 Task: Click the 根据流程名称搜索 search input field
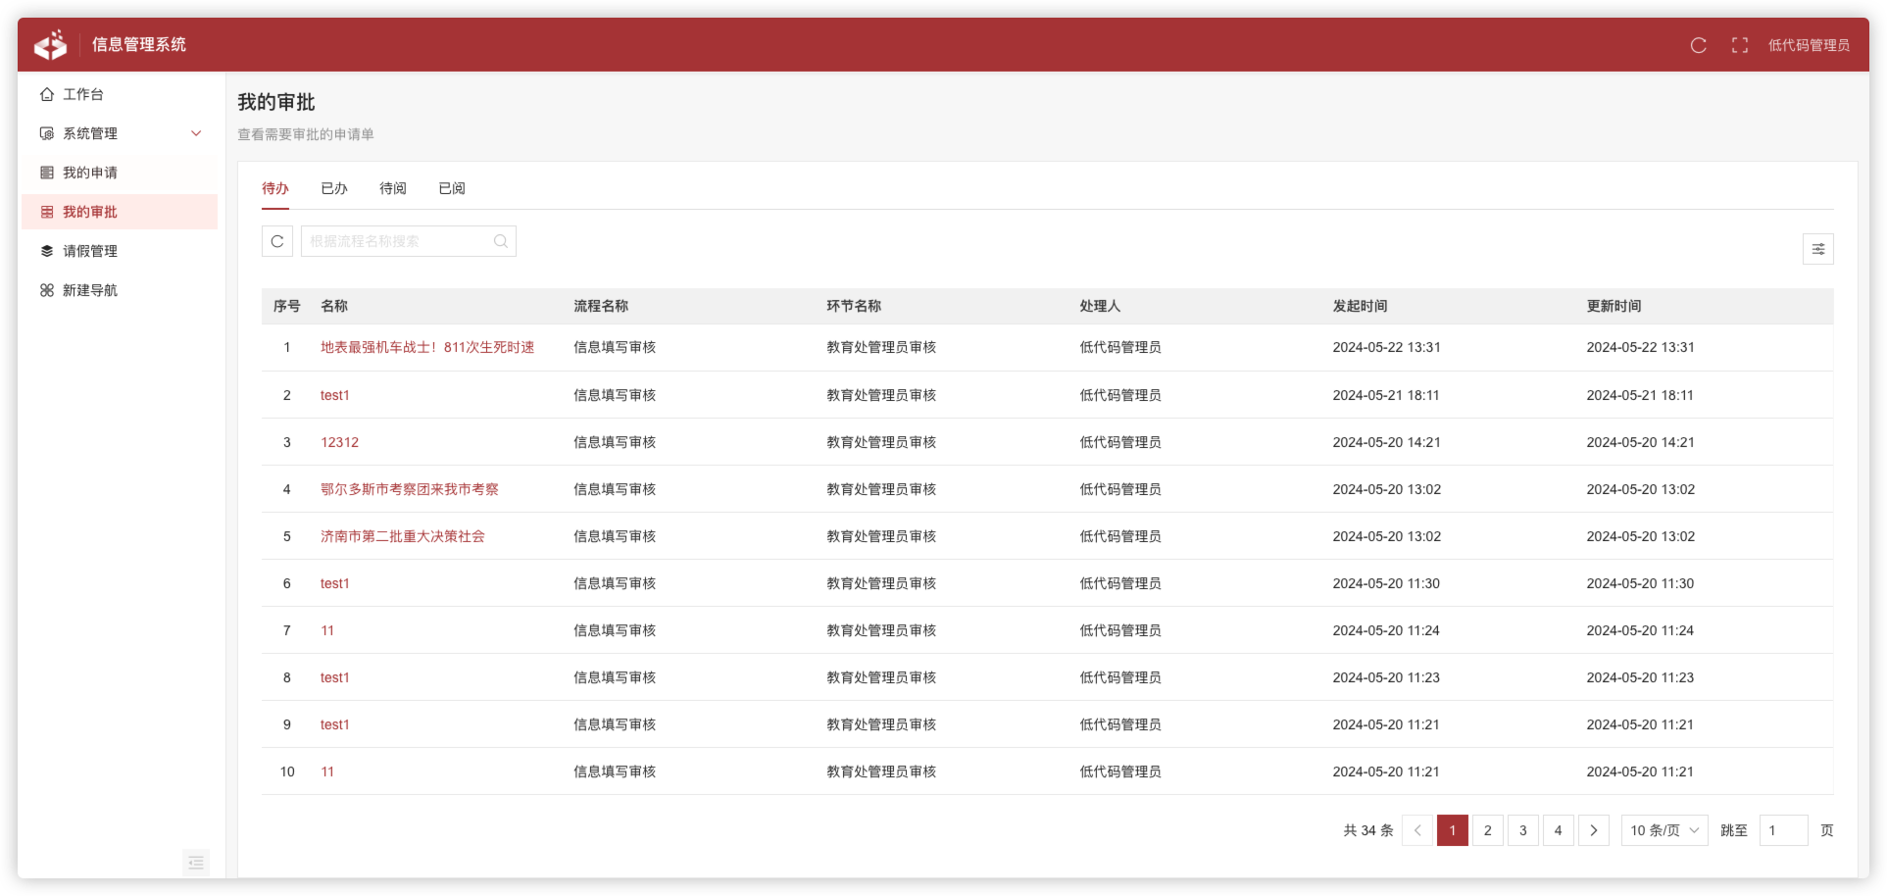pyautogui.click(x=397, y=241)
